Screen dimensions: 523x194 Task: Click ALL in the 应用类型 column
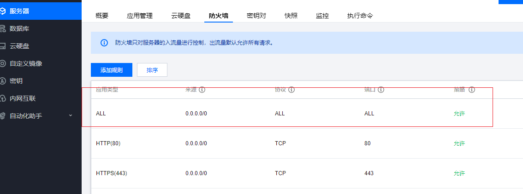[101, 114]
